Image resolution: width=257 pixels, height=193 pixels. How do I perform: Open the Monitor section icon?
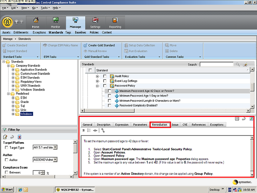56,20
